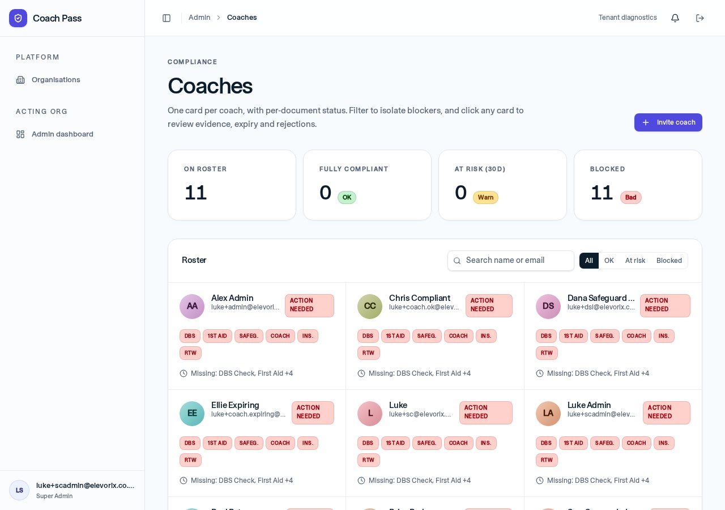725x510 pixels.
Task: Click the Blocked stat card
Action: coord(638,185)
